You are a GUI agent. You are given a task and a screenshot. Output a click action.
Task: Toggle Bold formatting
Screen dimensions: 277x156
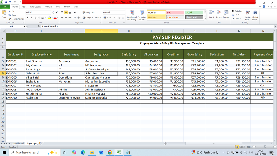click(28, 18)
